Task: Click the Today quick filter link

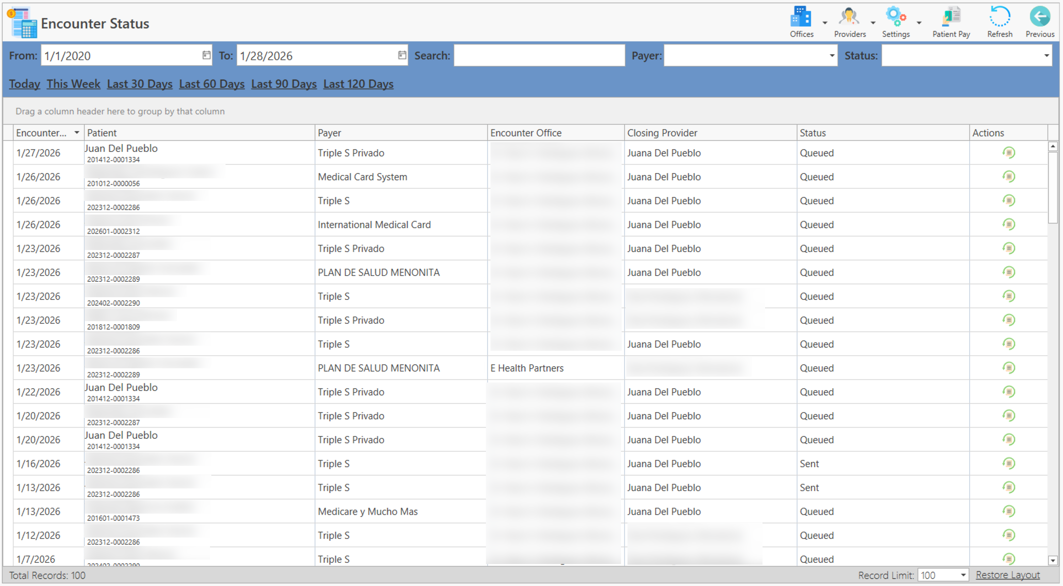Action: pyautogui.click(x=24, y=84)
